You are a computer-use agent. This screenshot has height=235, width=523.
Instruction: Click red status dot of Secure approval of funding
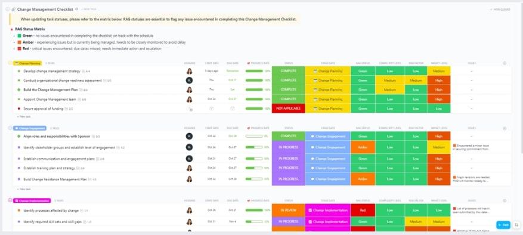[19, 109]
